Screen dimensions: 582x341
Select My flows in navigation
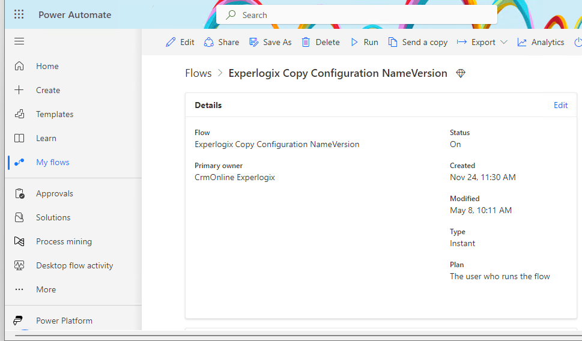(53, 162)
